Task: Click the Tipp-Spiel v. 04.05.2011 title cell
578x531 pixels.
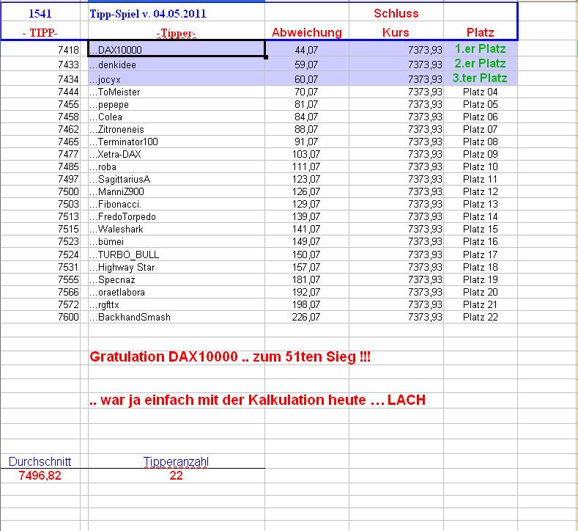Action: 177,14
